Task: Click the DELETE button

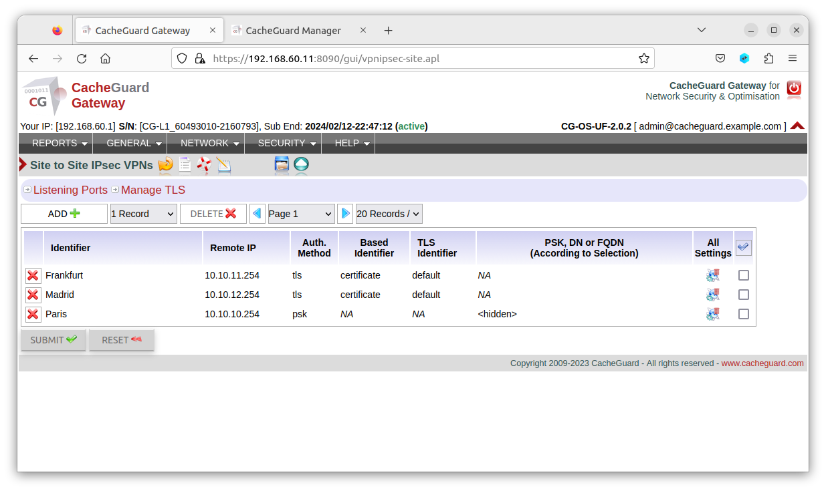Action: click(213, 214)
